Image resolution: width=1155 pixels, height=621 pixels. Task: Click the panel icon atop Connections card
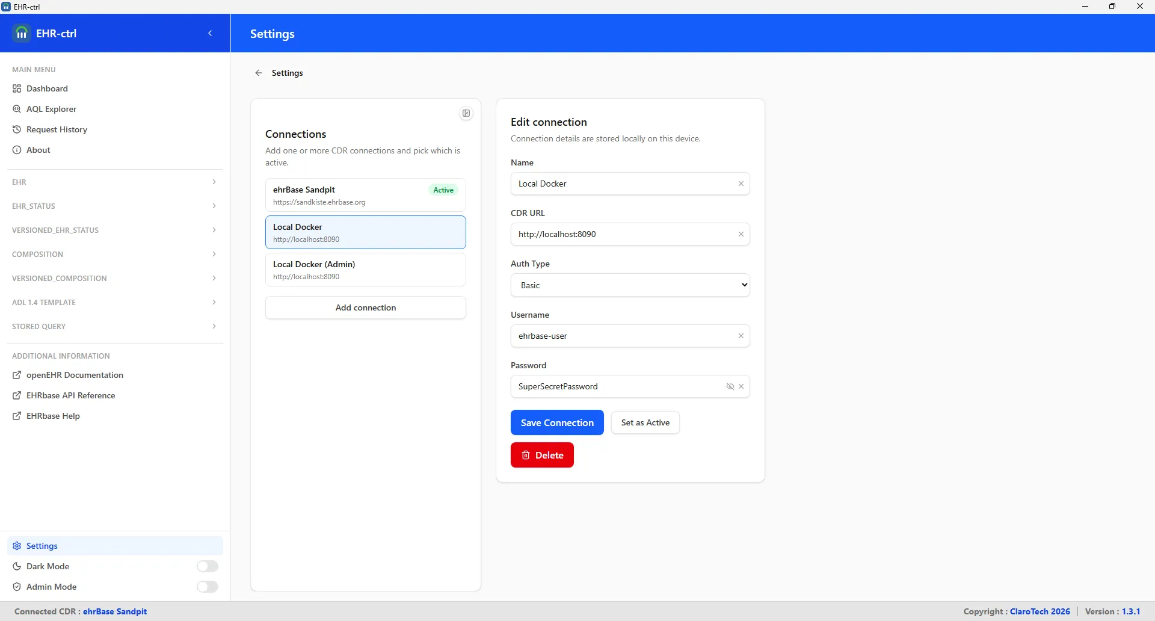click(x=466, y=113)
